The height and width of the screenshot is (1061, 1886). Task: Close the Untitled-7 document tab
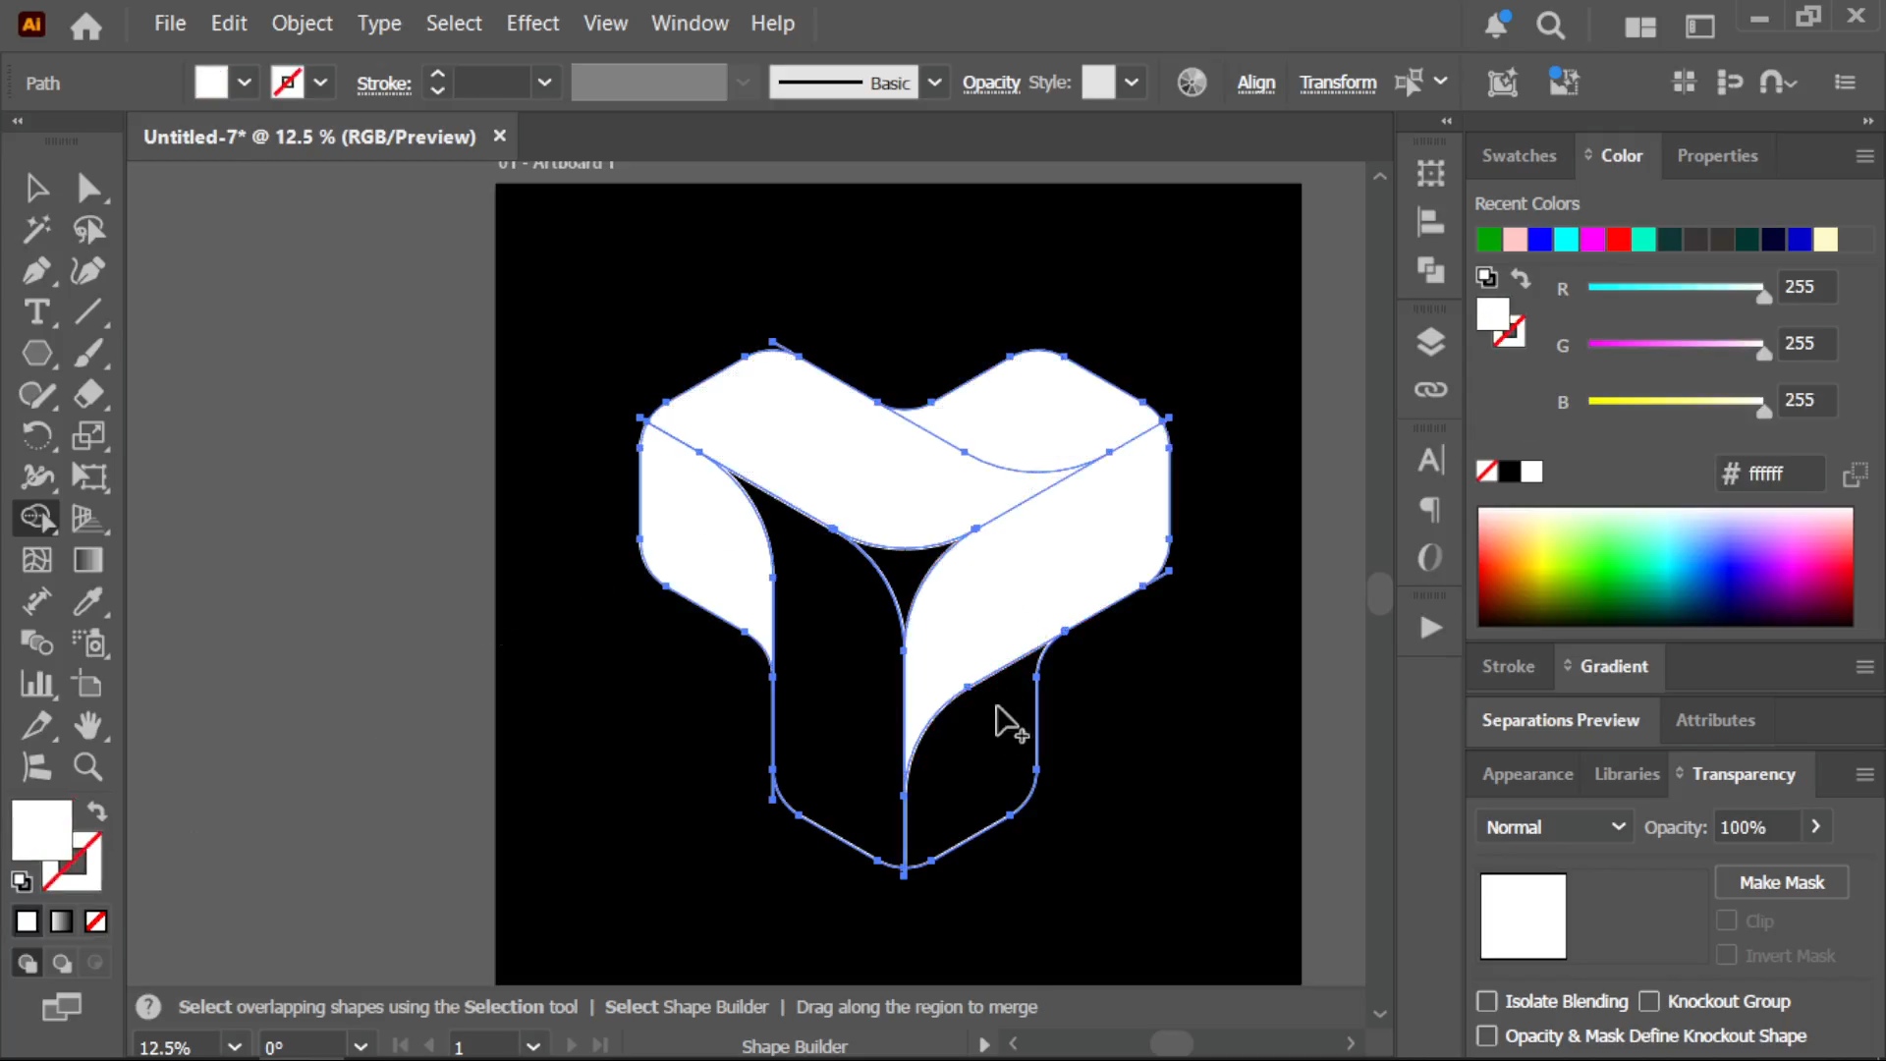tap(499, 137)
